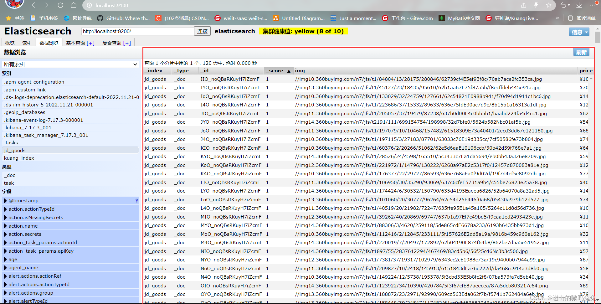601x304 pixels.
Task: Reload the page with refresh icon
Action: pyautogui.click(x=60, y=5)
